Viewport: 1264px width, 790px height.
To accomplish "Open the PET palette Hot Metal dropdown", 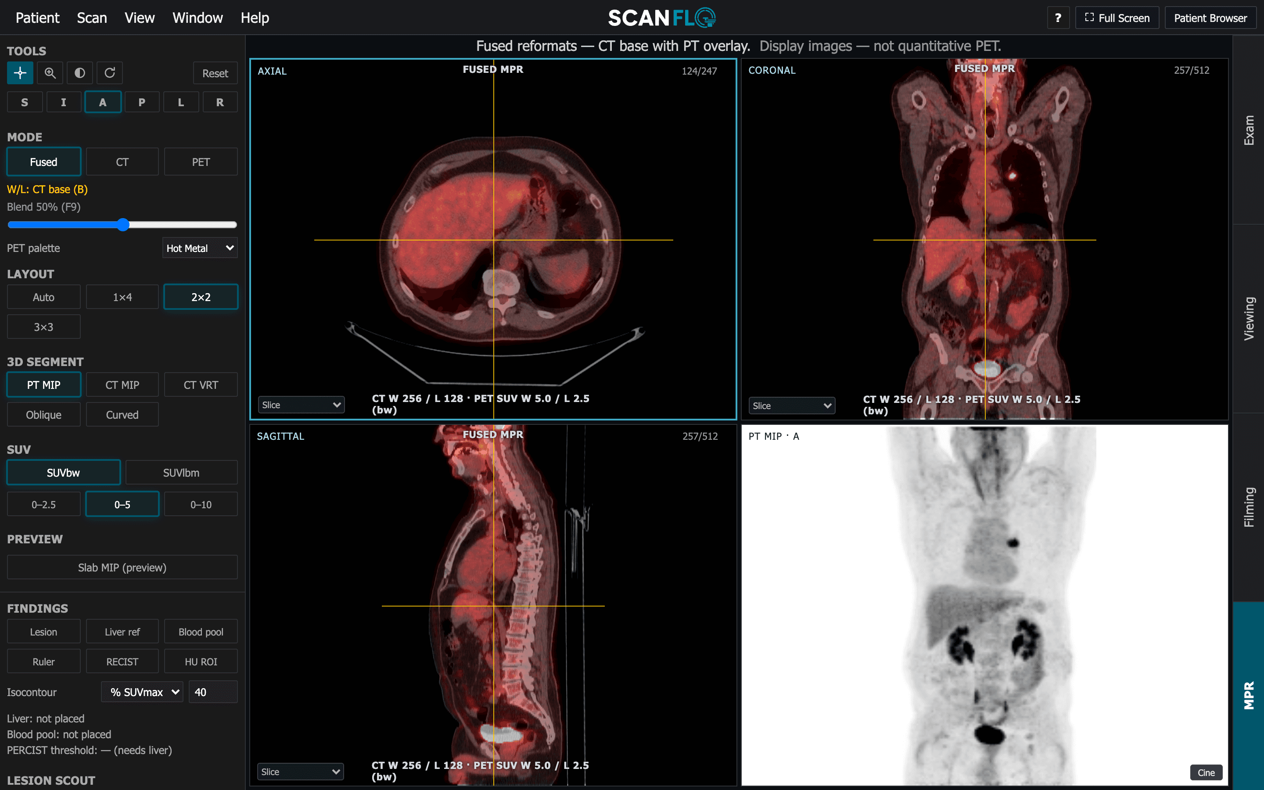I will point(200,248).
